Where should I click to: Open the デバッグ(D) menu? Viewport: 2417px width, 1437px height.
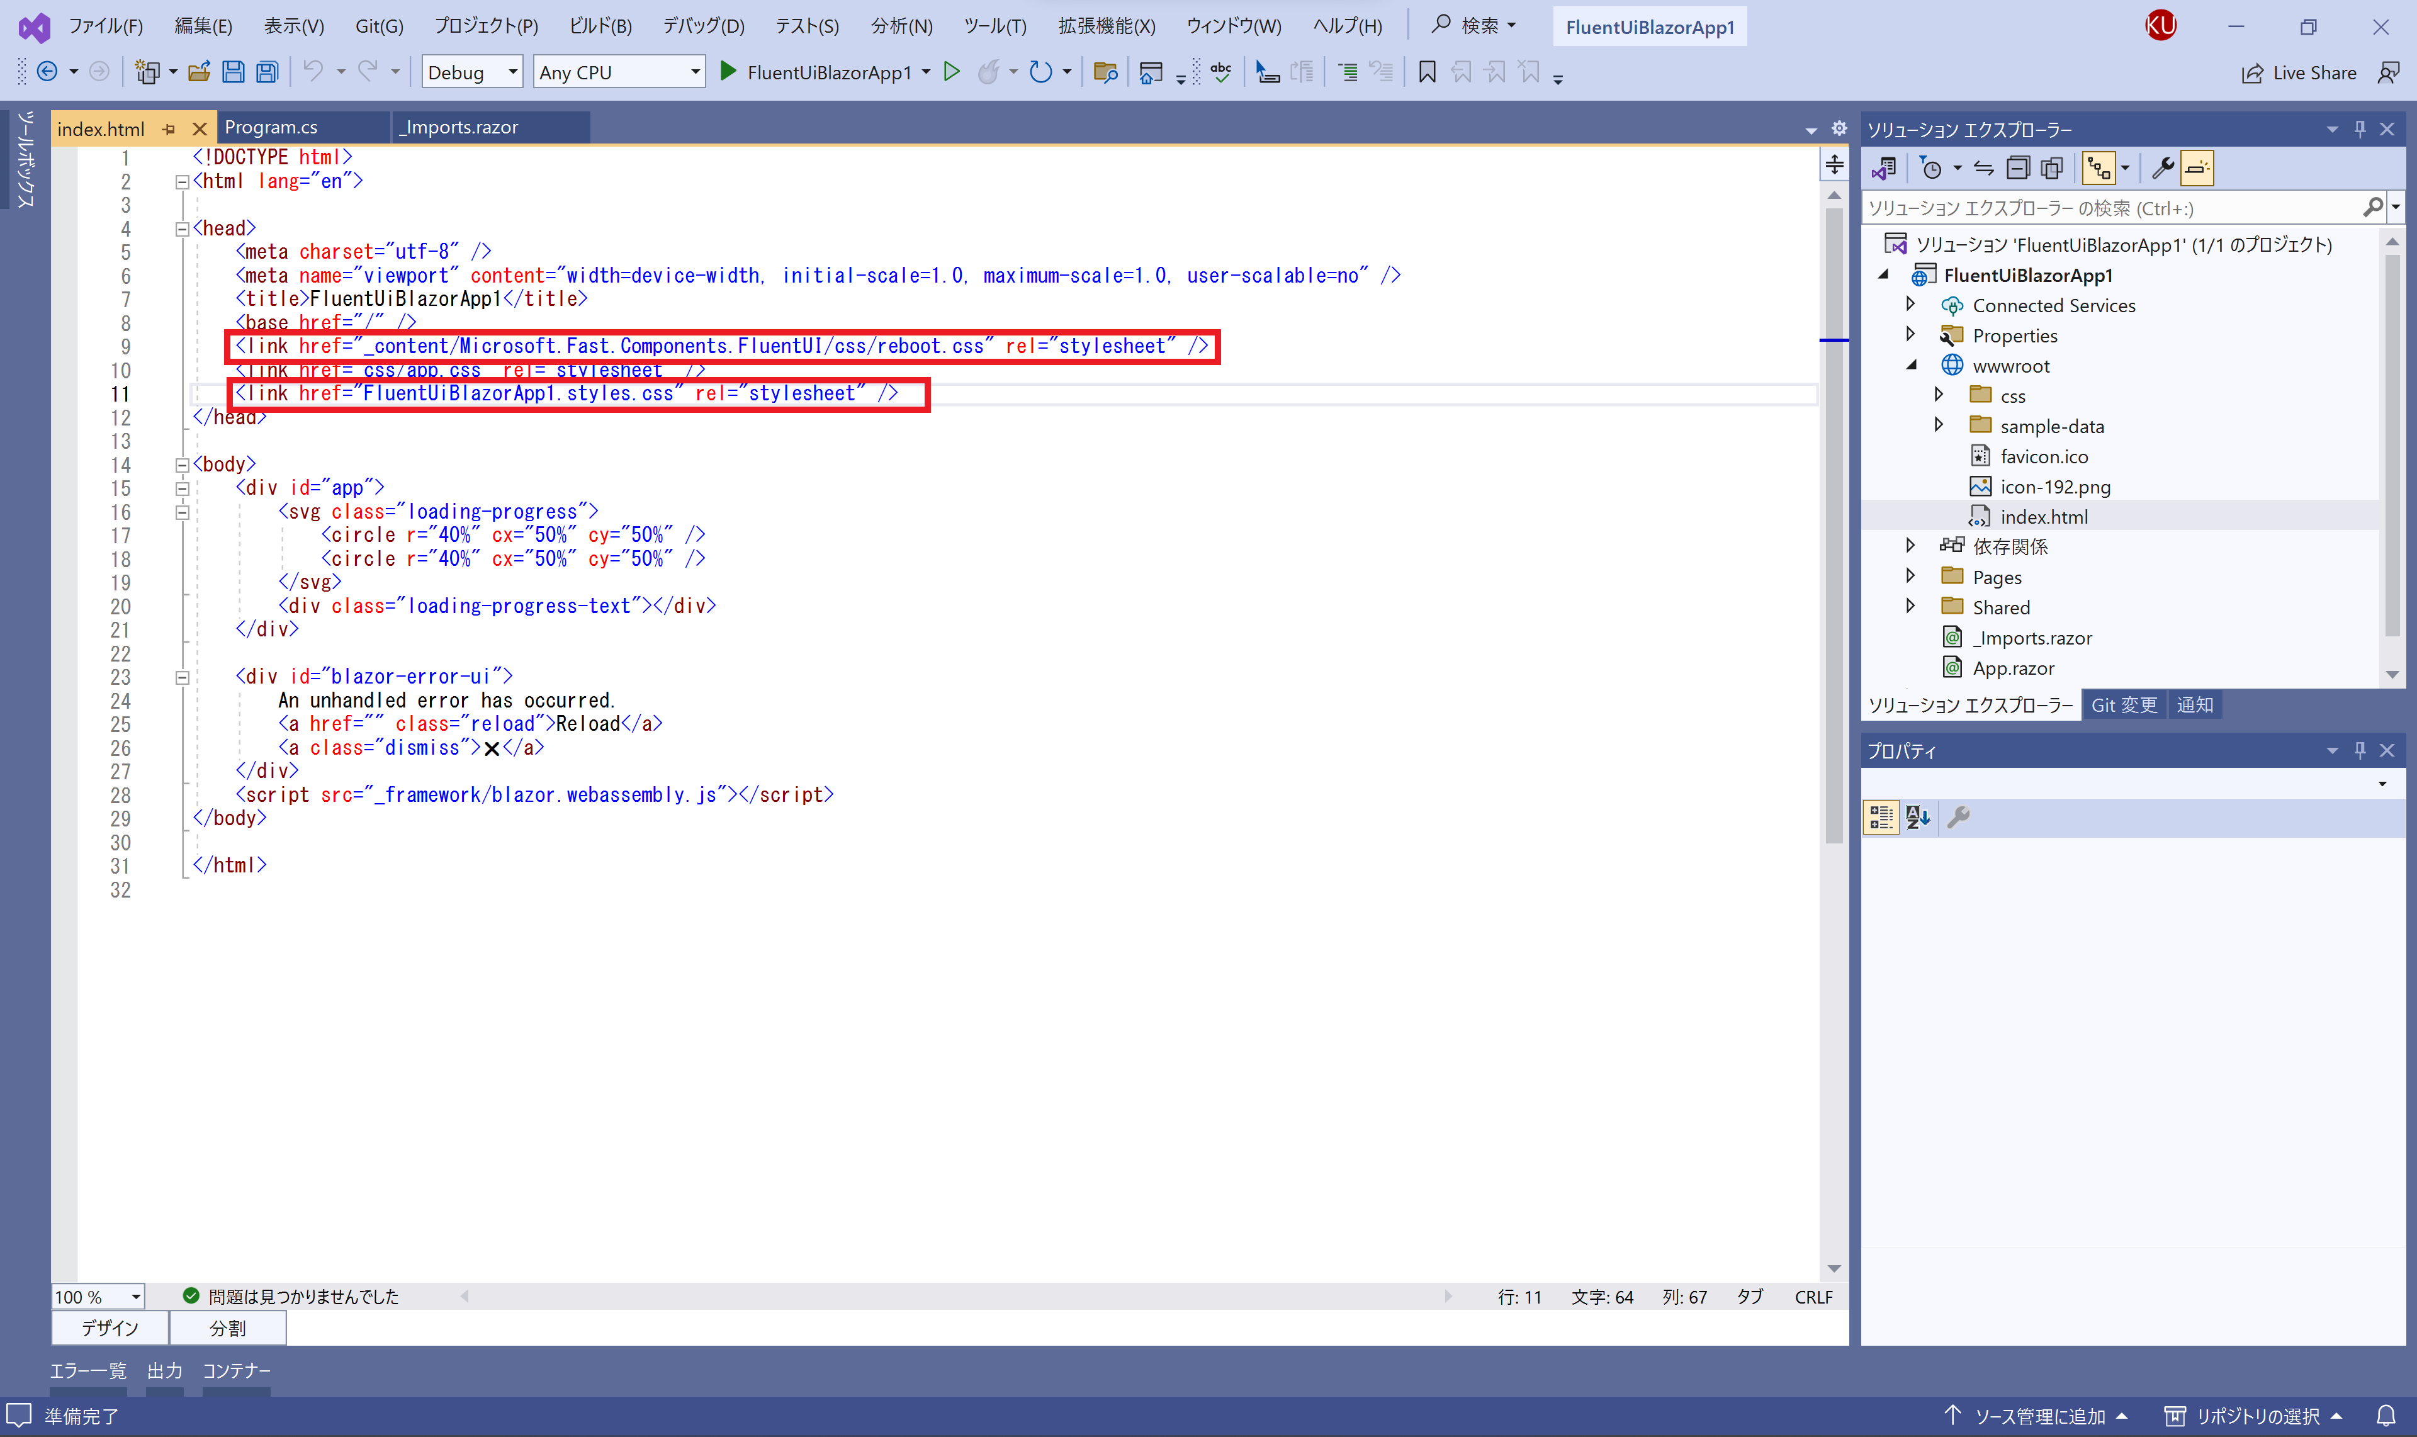(704, 26)
